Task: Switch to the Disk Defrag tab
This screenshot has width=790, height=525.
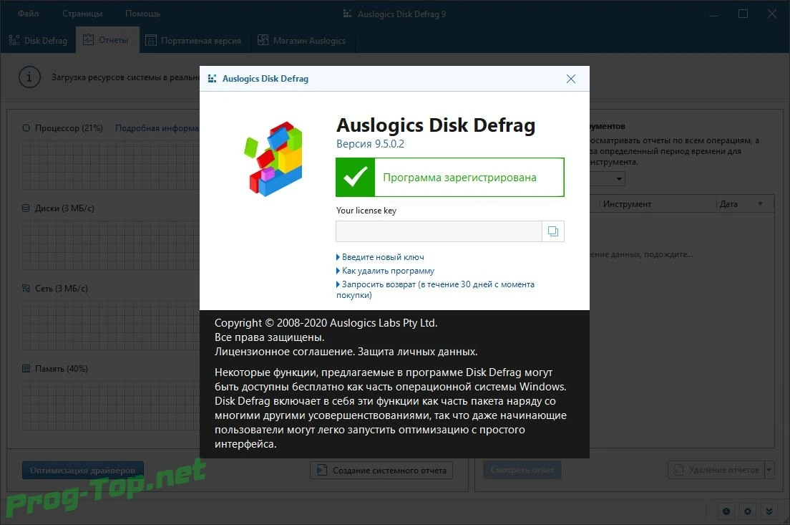Action: pos(39,40)
